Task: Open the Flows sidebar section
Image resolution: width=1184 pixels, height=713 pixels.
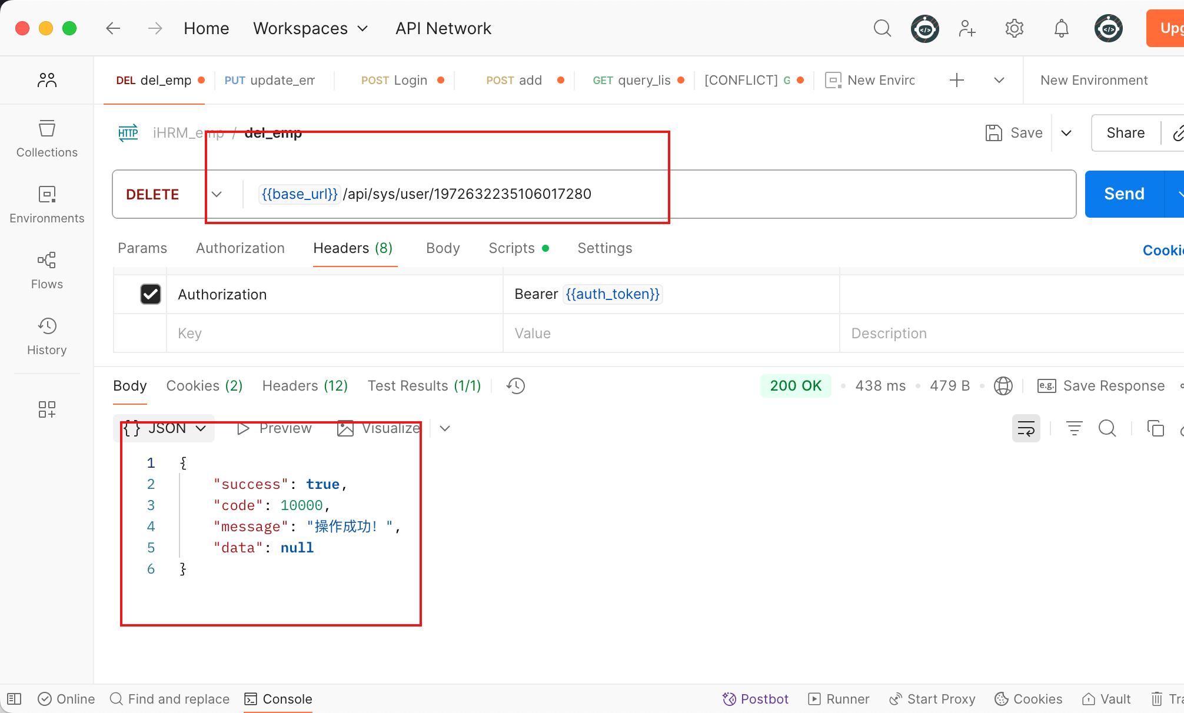Action: tap(46, 271)
